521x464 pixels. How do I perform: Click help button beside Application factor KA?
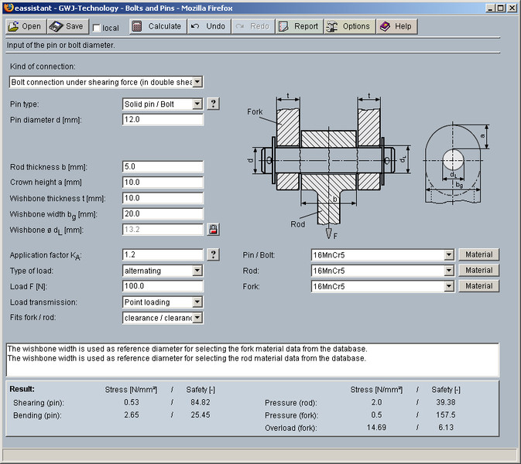[x=214, y=254]
